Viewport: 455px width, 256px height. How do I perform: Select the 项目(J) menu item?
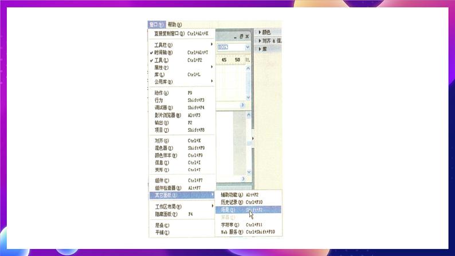point(182,130)
